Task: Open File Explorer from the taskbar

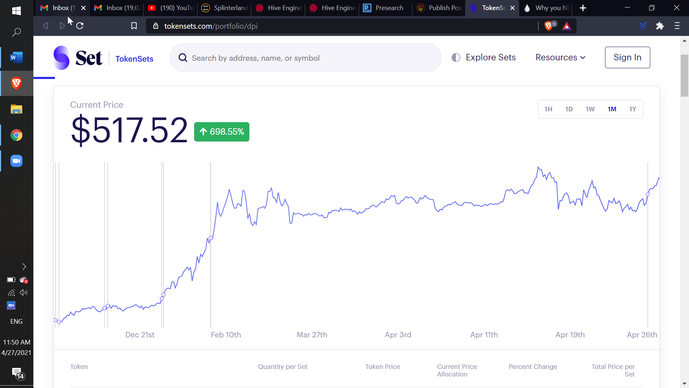Action: coord(17,109)
